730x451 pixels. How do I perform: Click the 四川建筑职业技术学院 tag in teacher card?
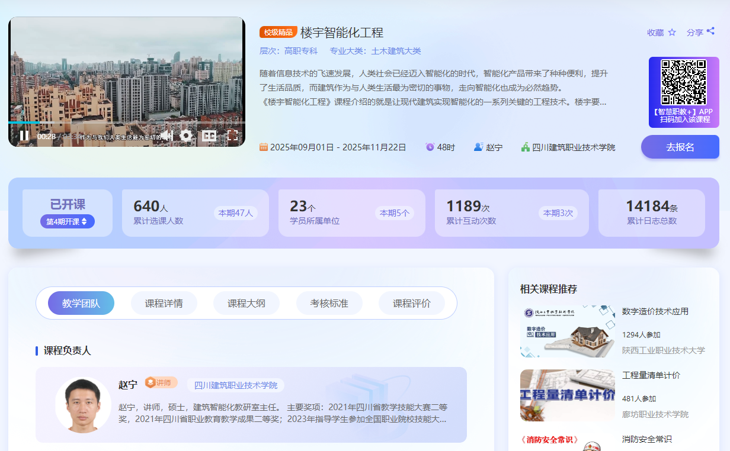pyautogui.click(x=236, y=385)
